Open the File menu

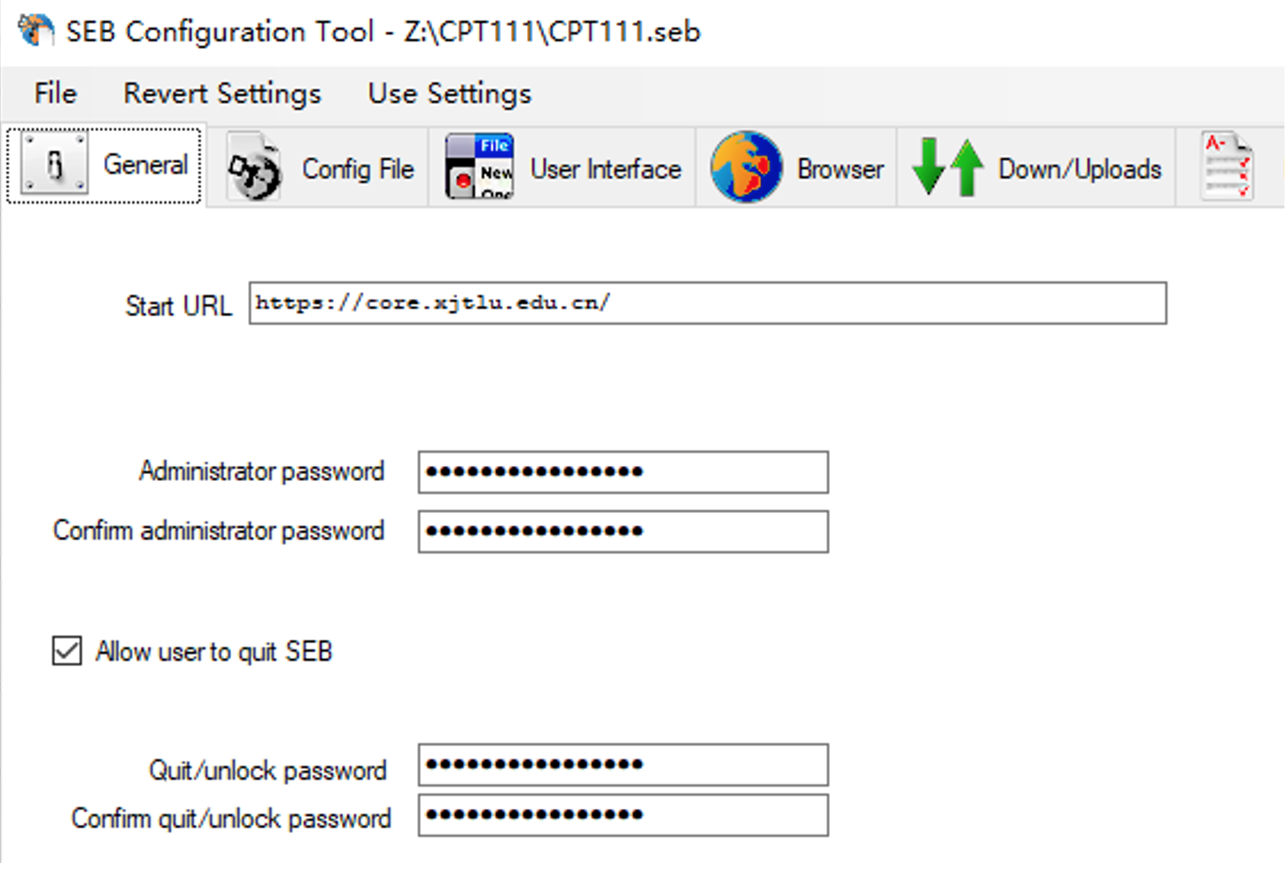[55, 93]
